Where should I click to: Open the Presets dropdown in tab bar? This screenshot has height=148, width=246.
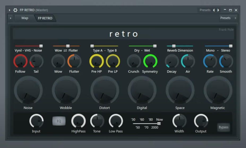tap(228, 18)
